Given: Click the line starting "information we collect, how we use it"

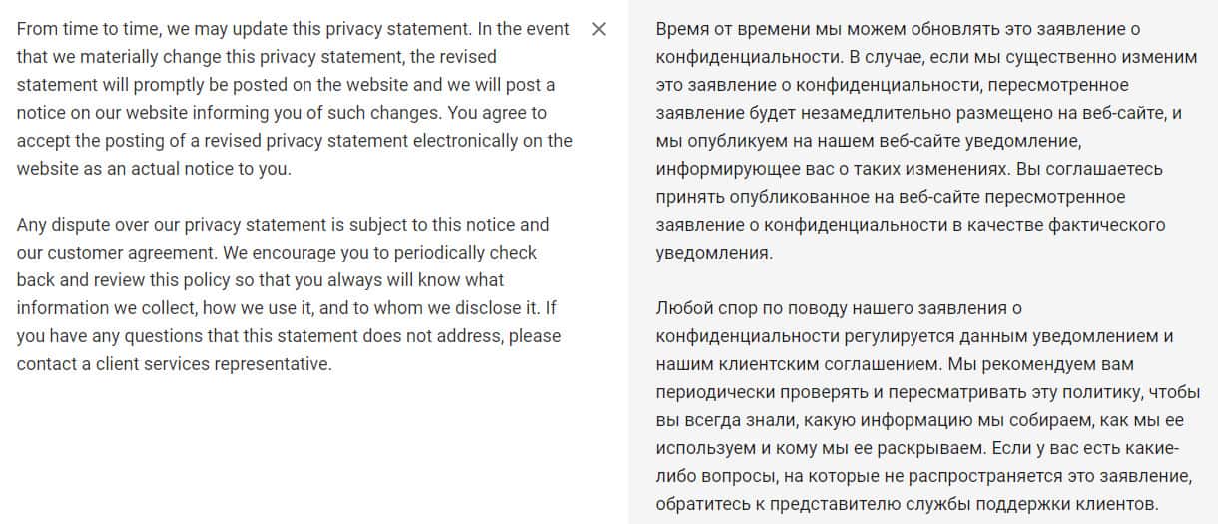Looking at the screenshot, I should (x=285, y=308).
